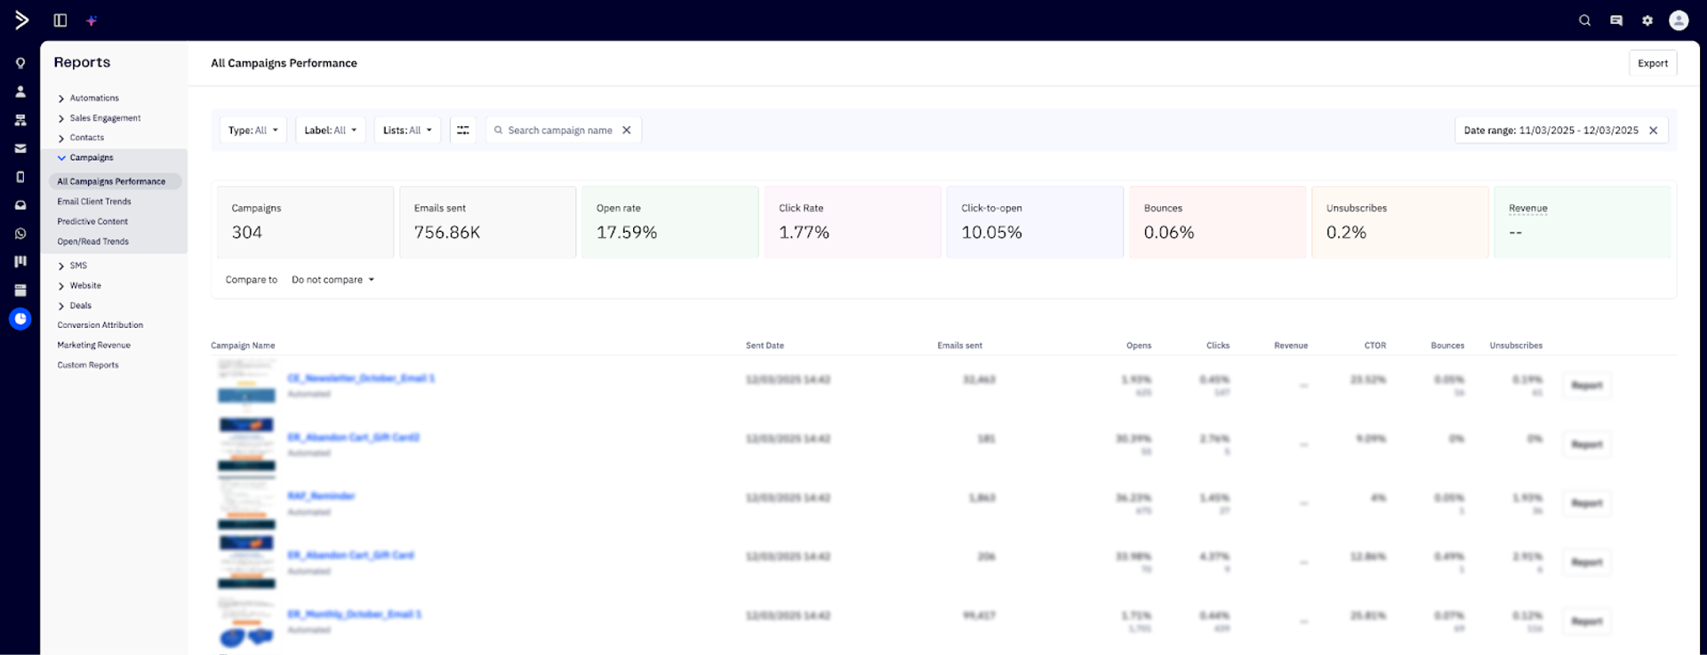Open the settings gear icon
1707x655 pixels.
pos(1647,20)
